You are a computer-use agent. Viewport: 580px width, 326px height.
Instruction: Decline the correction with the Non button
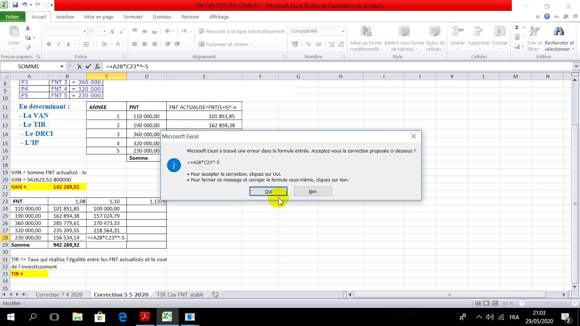[x=313, y=192]
